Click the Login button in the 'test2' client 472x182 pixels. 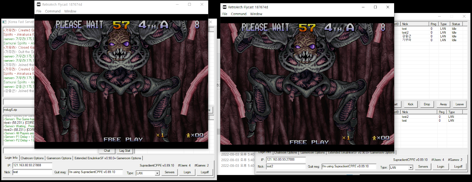[x=441, y=167]
